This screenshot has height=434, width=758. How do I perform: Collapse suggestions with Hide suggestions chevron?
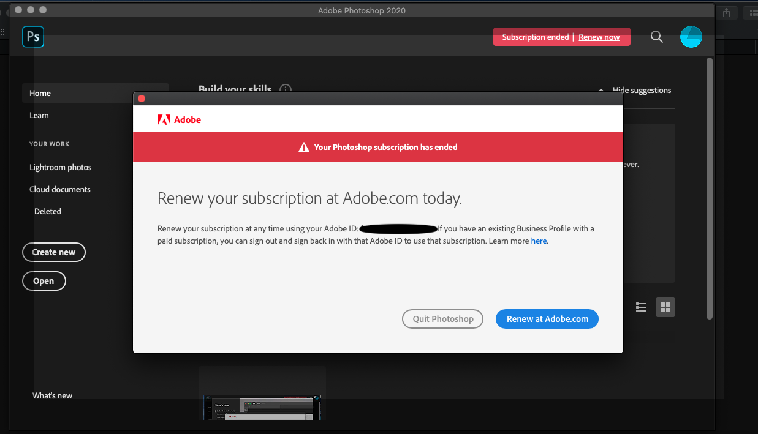(601, 91)
